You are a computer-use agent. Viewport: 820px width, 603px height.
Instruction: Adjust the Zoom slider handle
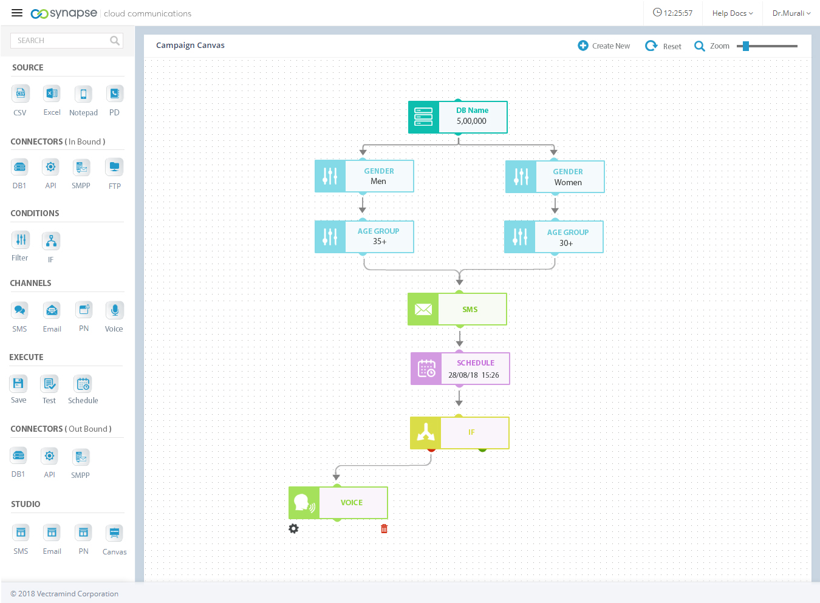click(x=746, y=46)
